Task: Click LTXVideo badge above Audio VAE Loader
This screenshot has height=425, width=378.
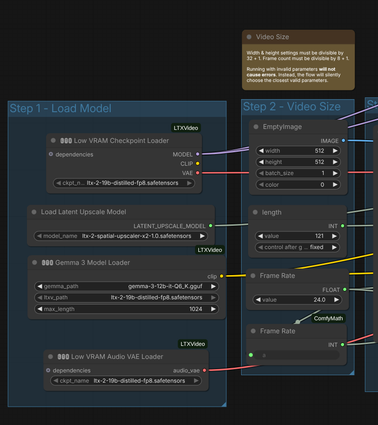Action: pos(193,344)
